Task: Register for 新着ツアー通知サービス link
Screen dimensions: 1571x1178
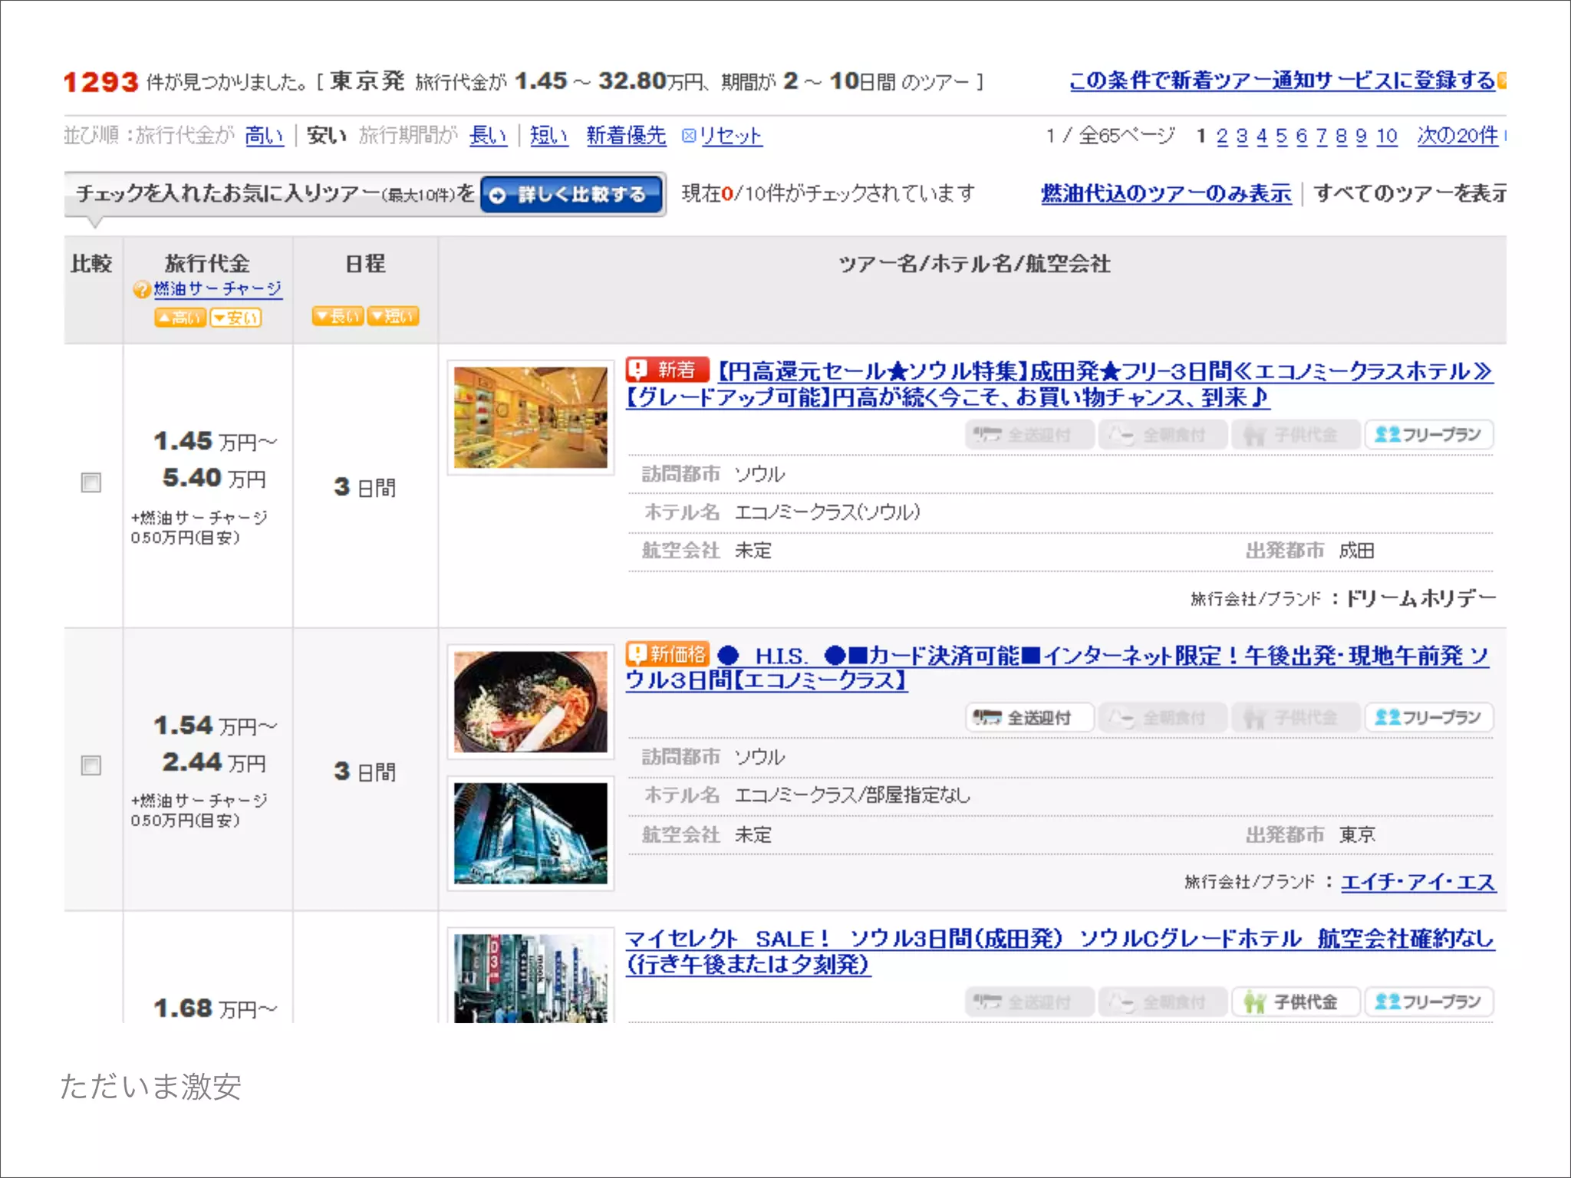Action: click(1282, 81)
